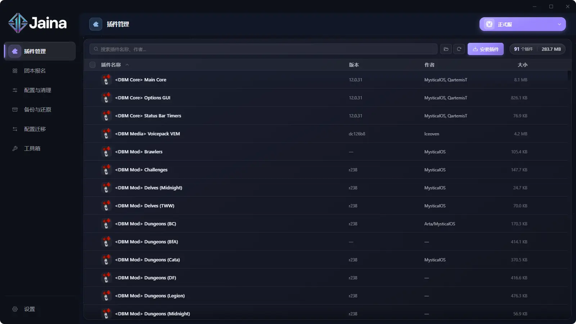The image size is (576, 324).
Task: Click the 91 个插件 count badge
Action: point(523,49)
